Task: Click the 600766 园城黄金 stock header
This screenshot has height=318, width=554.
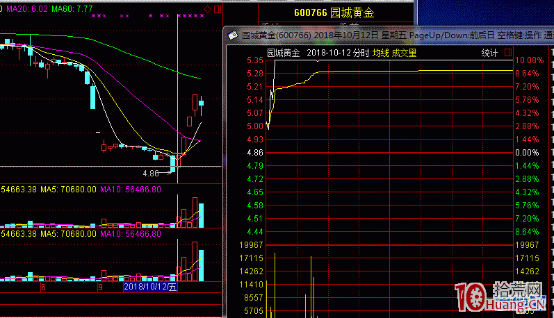Action: [x=334, y=13]
